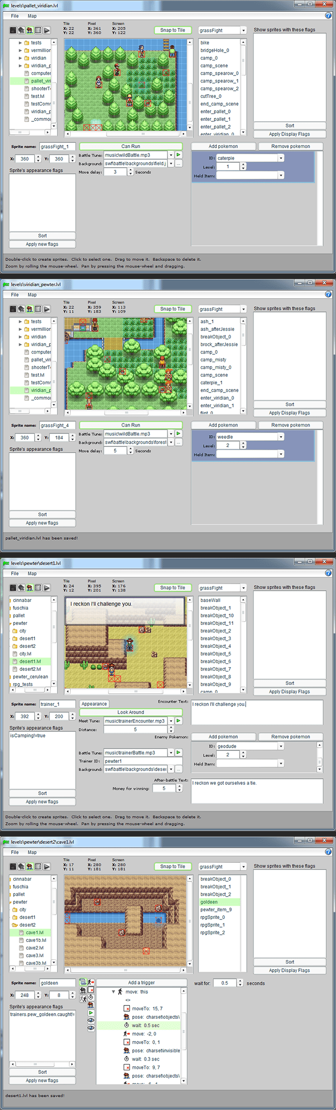The height and width of the screenshot is (1110, 336).
Task: Click the play arrow toolbar icon in desert1 window
Action: [x=47, y=588]
